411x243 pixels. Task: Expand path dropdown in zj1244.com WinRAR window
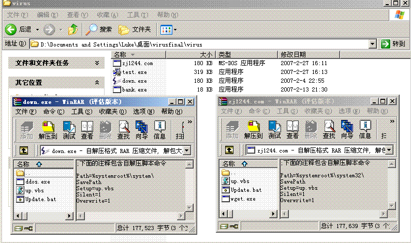pos(388,150)
